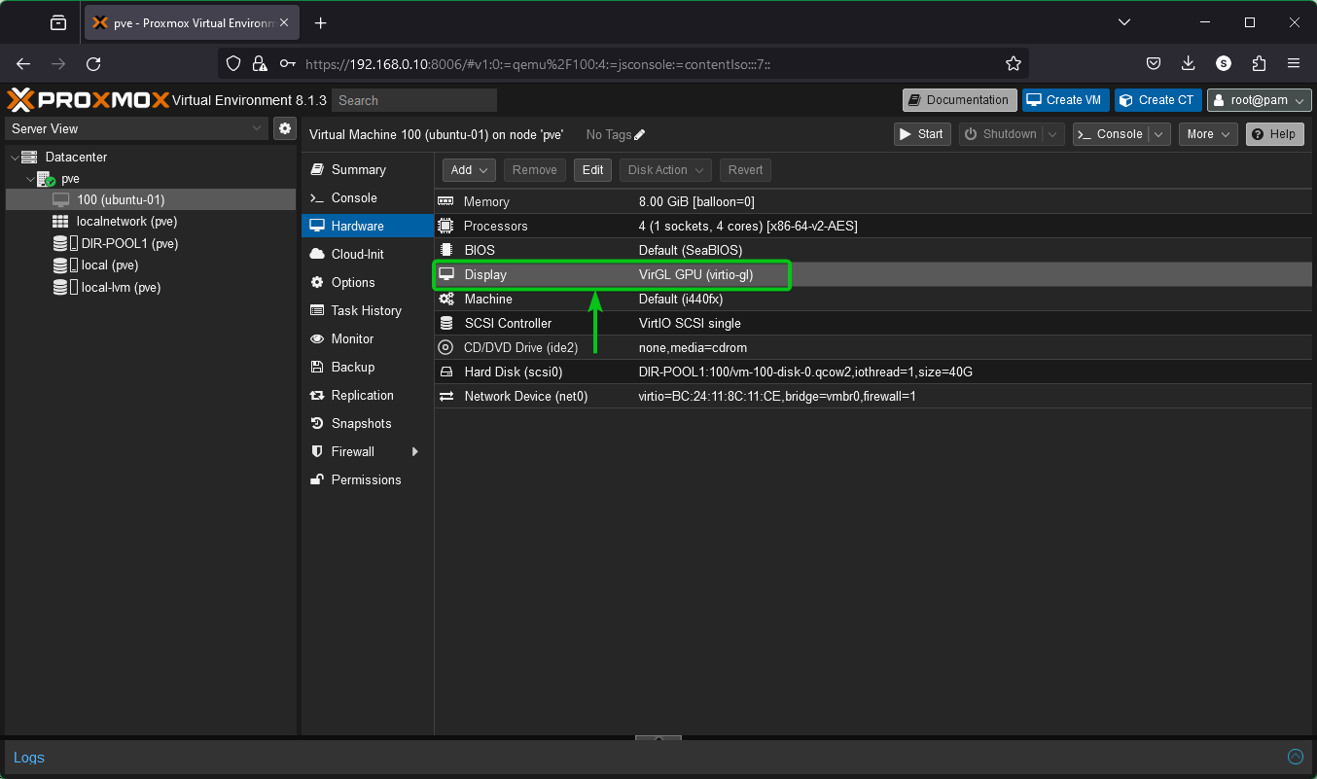
Task: Open the Snapshots tab
Action: tap(367, 423)
